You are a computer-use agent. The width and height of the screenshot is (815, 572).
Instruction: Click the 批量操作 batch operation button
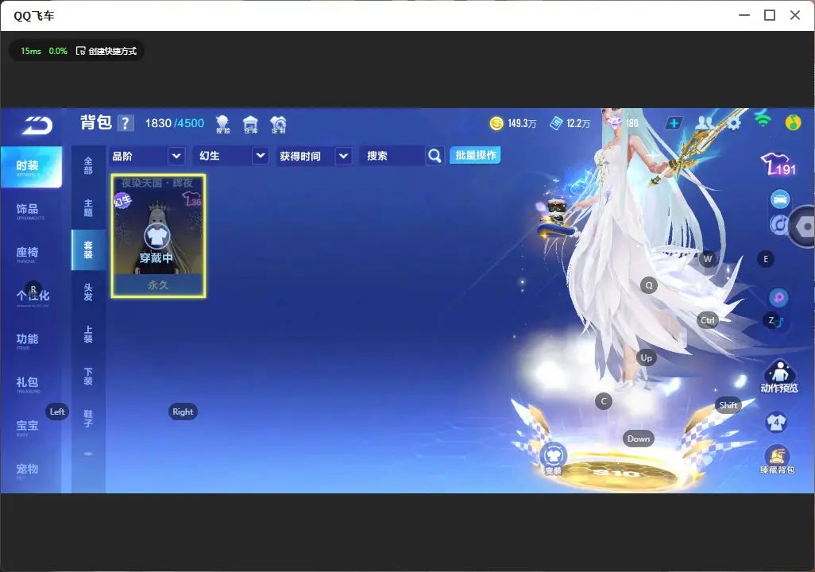coord(475,156)
